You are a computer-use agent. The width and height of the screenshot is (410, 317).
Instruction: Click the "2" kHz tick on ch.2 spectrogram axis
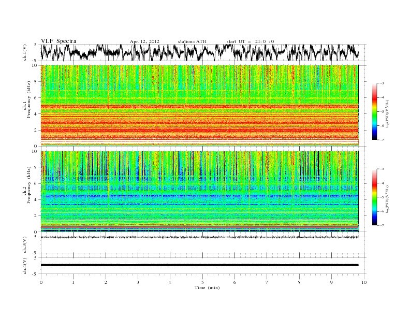36,216
